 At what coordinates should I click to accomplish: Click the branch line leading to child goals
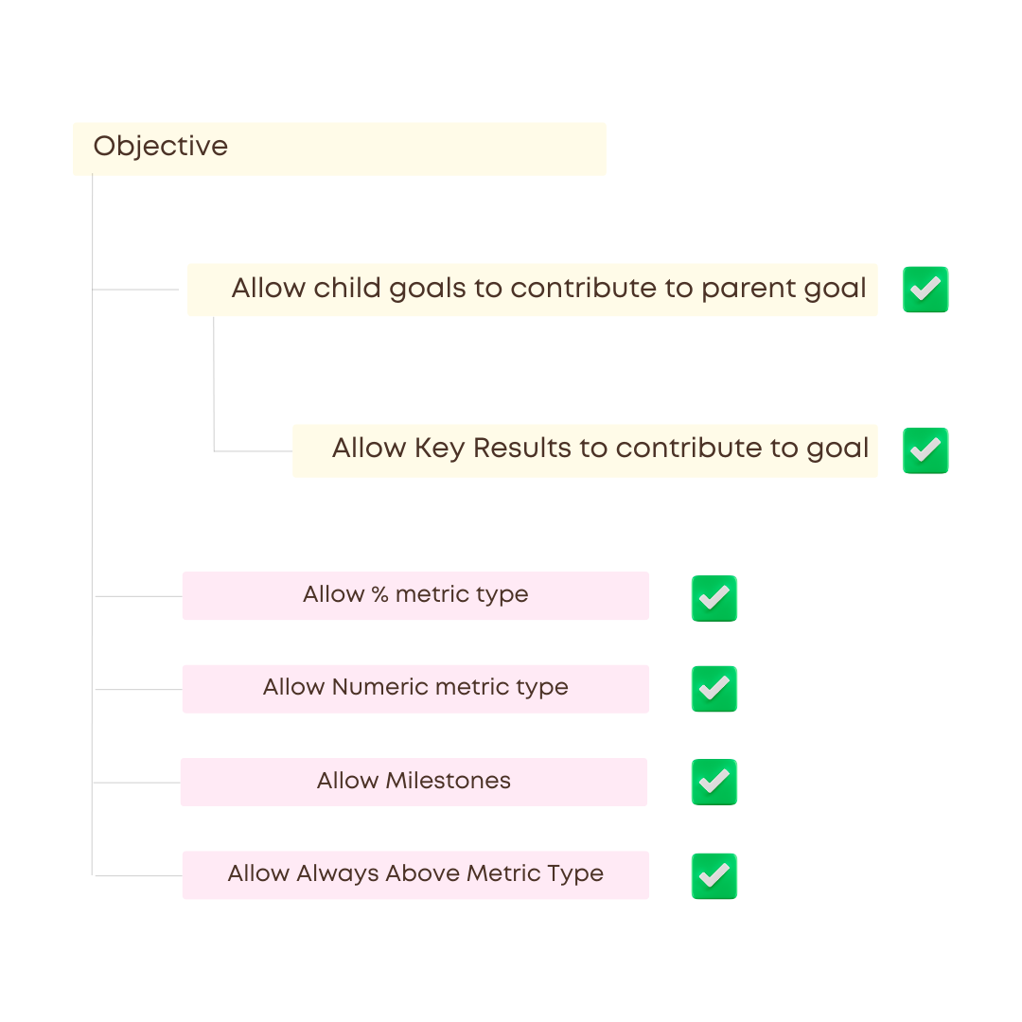pos(135,290)
